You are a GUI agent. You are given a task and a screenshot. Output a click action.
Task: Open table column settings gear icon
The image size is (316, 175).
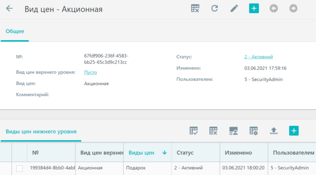(253, 131)
